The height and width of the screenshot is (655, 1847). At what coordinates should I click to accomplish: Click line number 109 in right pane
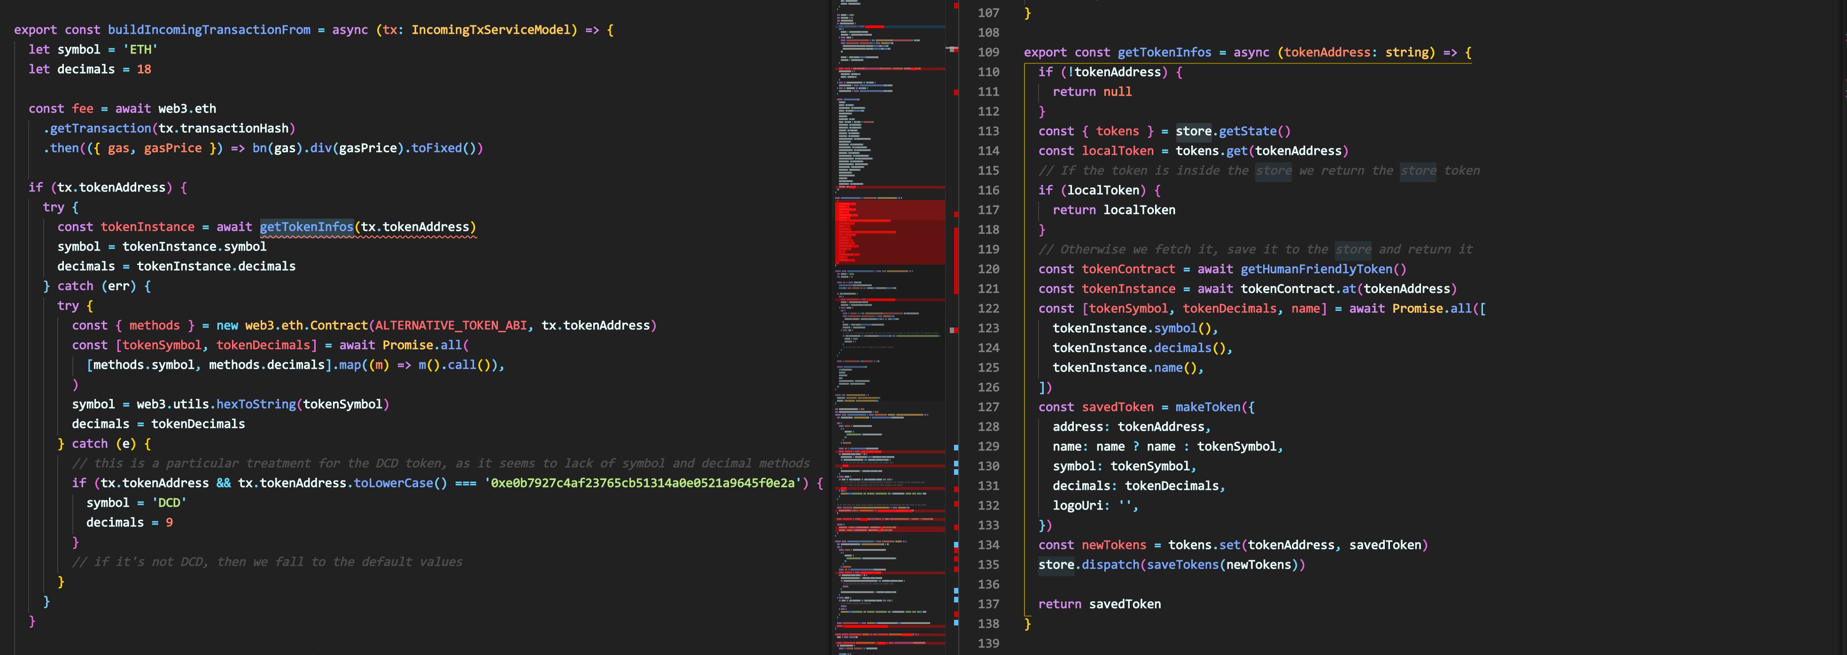click(988, 52)
